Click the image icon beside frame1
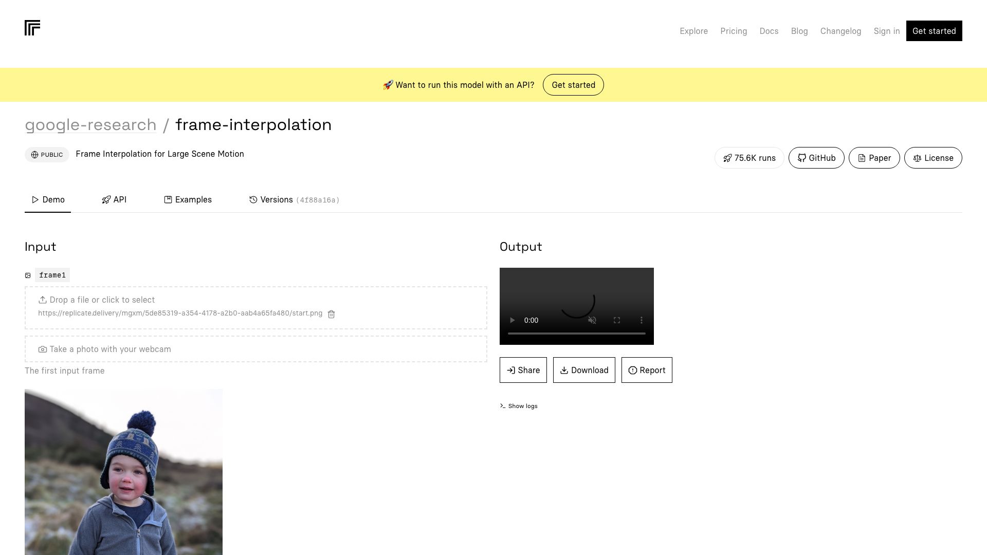 28,275
